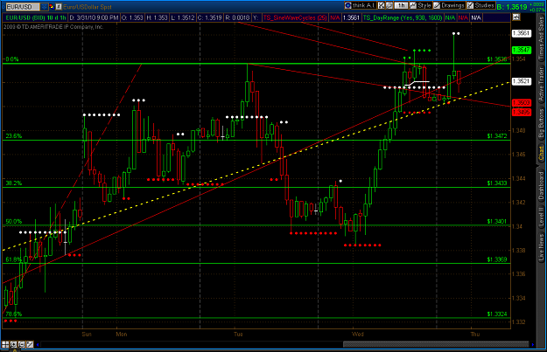Click the EUR/USD symbol input field

(x=23, y=7)
